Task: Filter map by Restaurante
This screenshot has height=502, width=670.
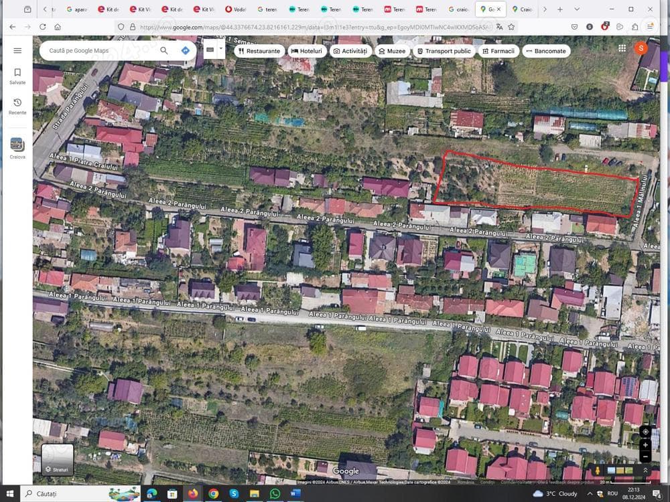Action: pyautogui.click(x=259, y=51)
